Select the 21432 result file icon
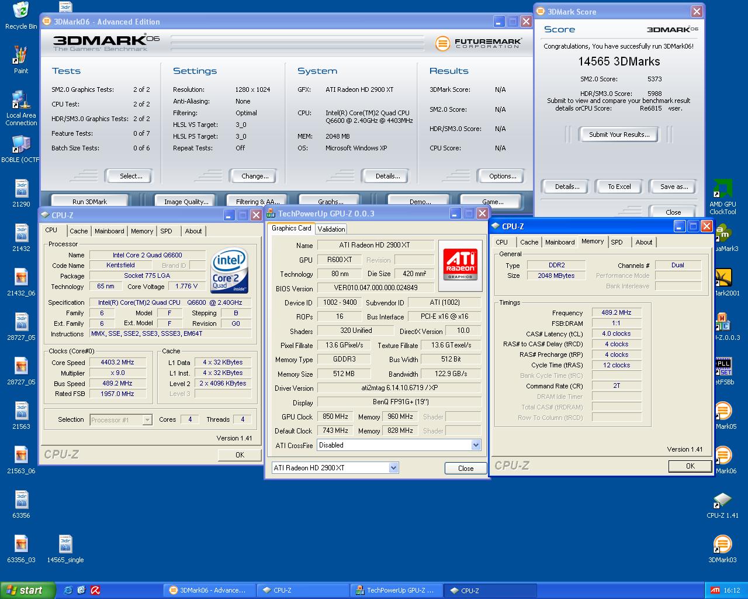748x599 pixels. tap(21, 239)
